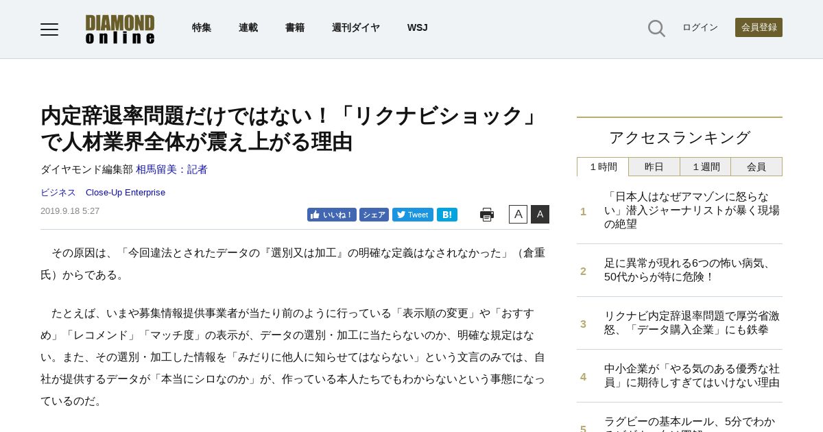Open ranking 5 article about ラグビーの基本ルール

(x=689, y=424)
